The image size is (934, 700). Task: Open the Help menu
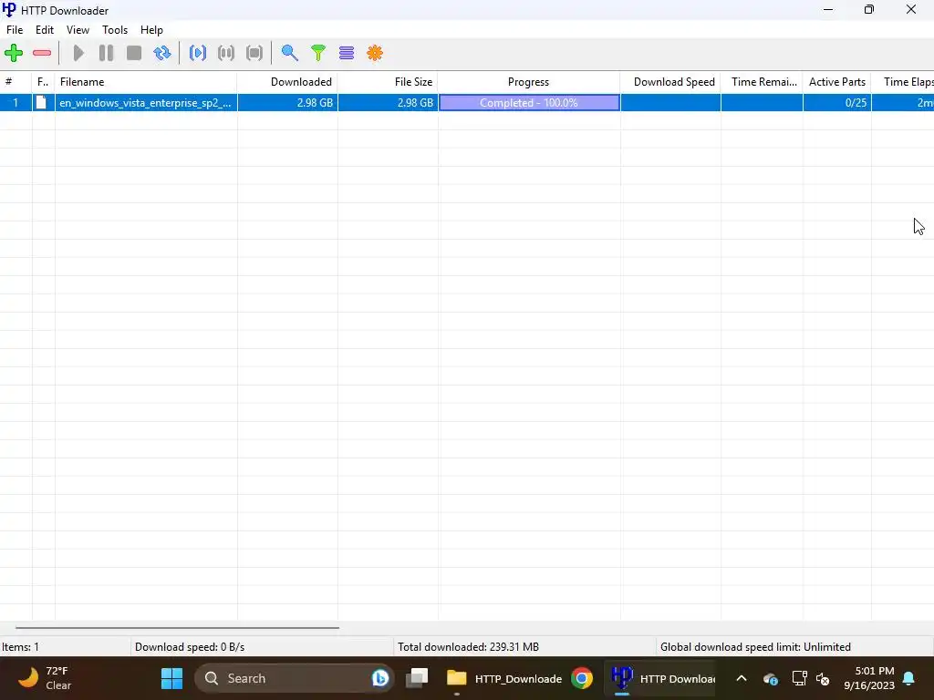click(x=151, y=30)
